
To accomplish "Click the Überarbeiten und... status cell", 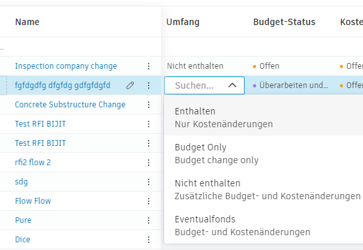I will pos(290,85).
